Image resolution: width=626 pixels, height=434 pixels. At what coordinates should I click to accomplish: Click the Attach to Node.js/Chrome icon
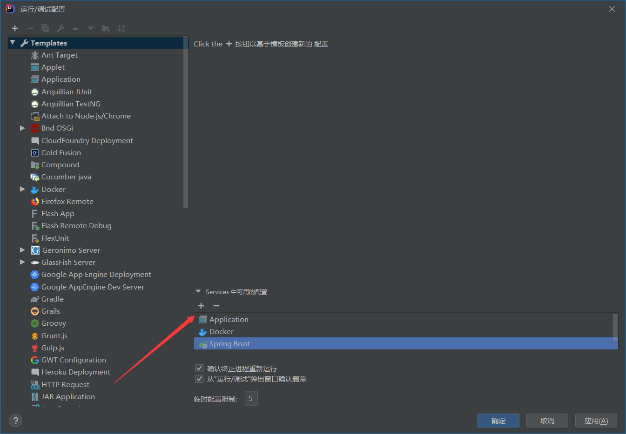click(x=35, y=116)
